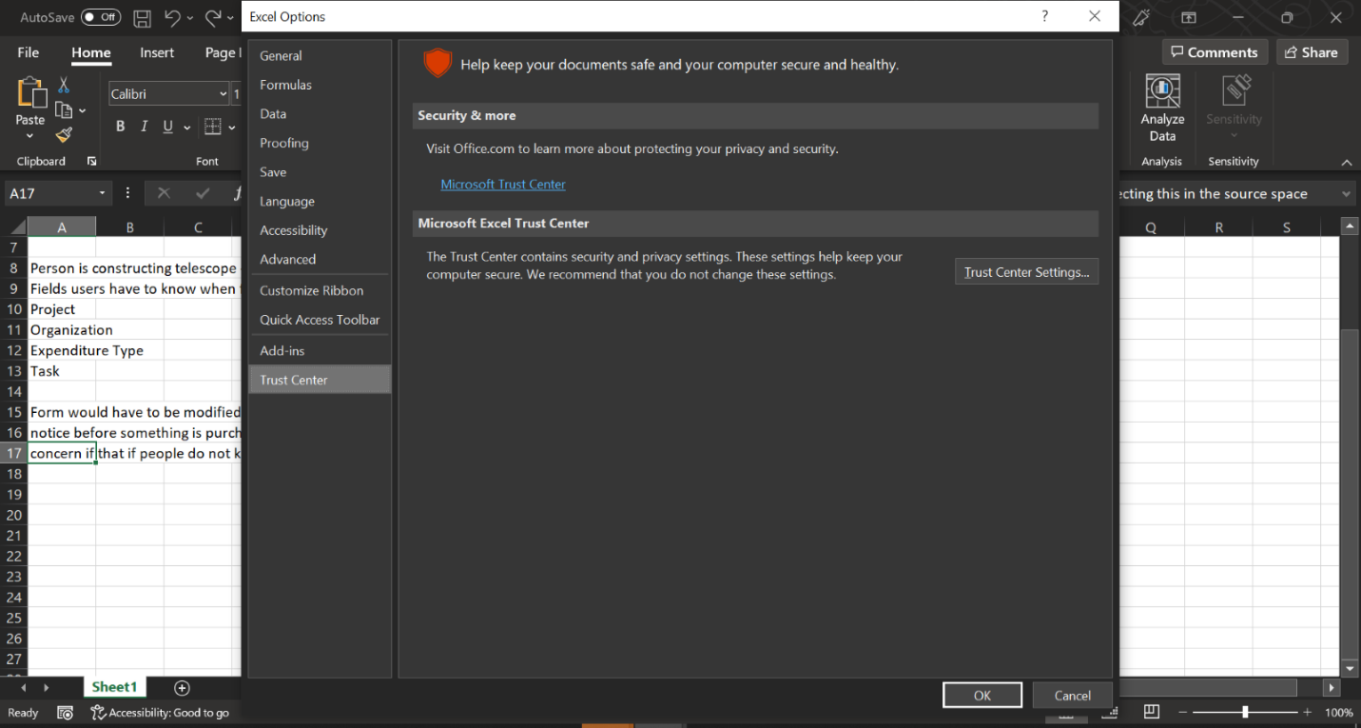Viewport: 1361px width, 728px height.
Task: Click the zoom slider handle
Action: (x=1245, y=712)
